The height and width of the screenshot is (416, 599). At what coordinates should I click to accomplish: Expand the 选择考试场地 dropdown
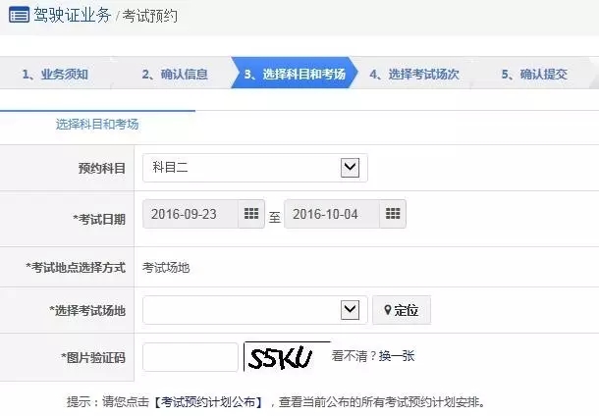point(254,310)
